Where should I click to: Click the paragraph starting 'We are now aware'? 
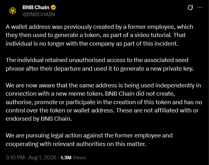click(104, 102)
